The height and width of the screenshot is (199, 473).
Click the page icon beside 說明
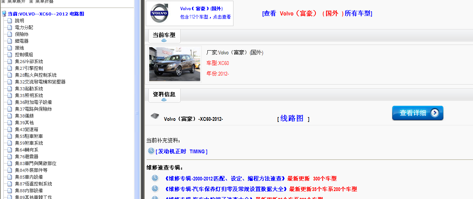10,21
